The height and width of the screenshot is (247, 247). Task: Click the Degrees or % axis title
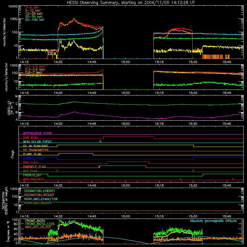8,231
